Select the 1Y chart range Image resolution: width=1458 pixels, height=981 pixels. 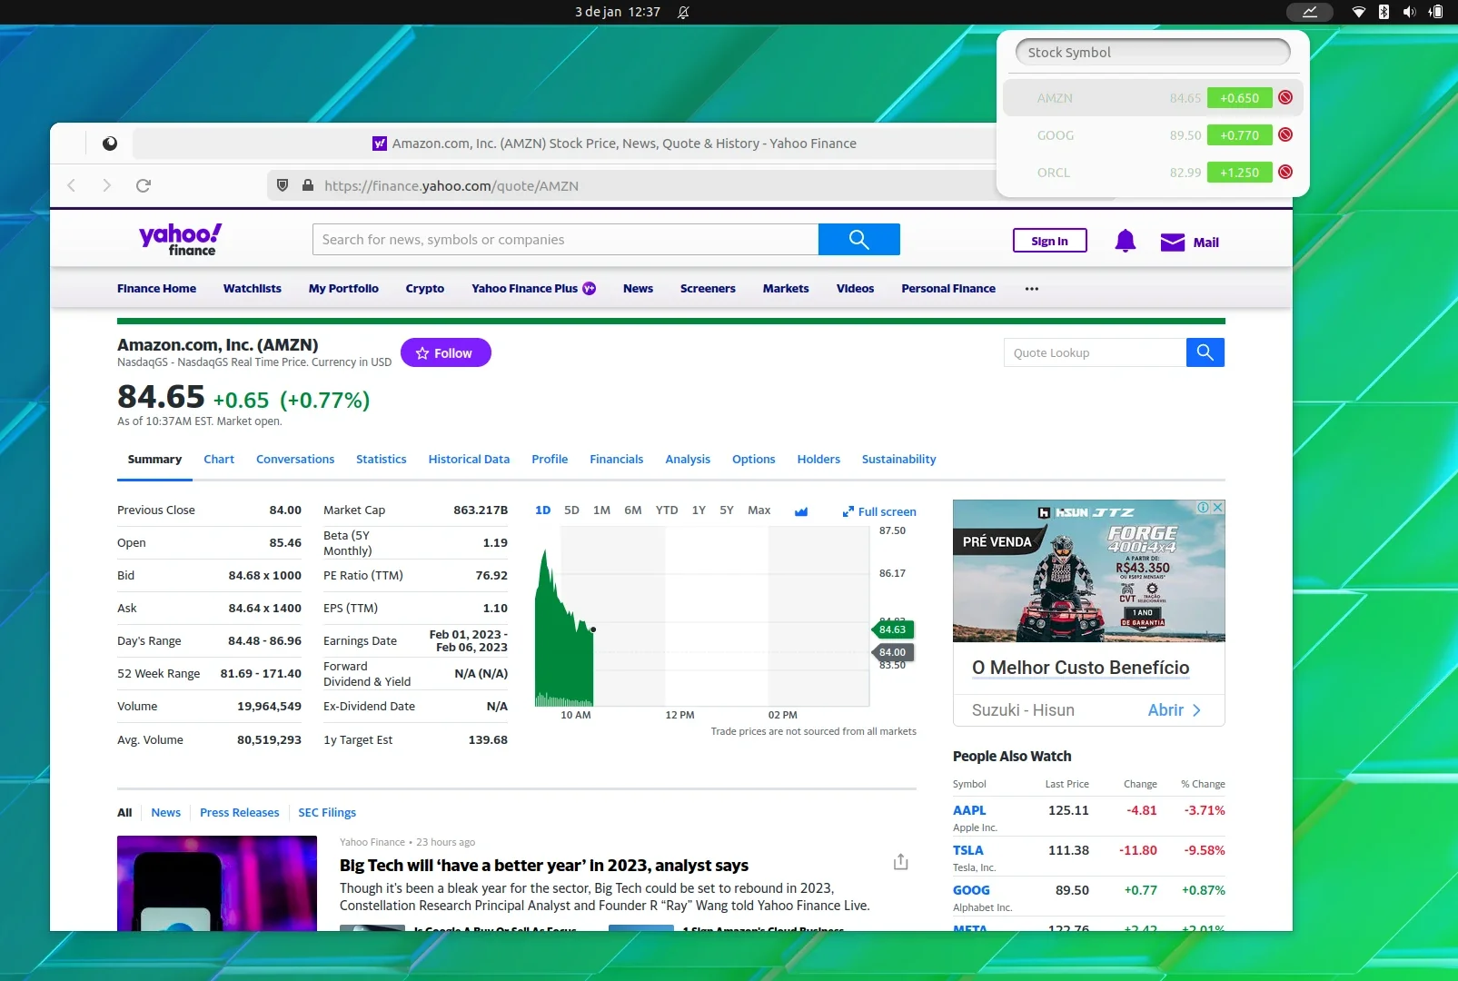click(699, 510)
